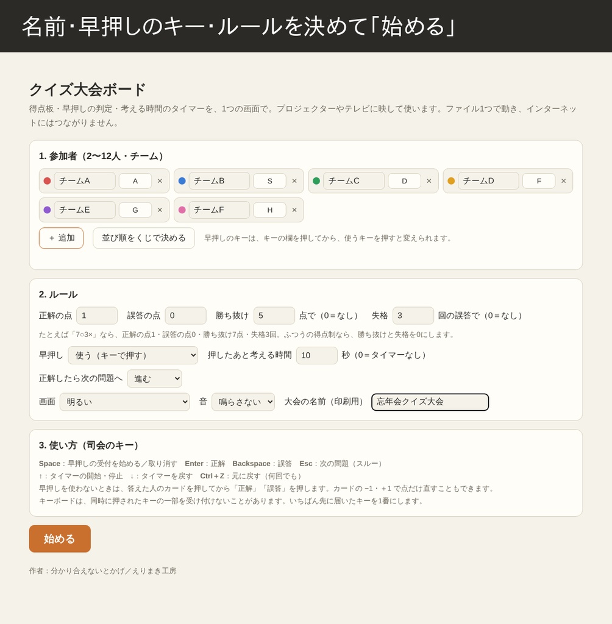Image resolution: width=612 pixels, height=624 pixels.
Task: Focus the 失格 count field
Action: (413, 316)
